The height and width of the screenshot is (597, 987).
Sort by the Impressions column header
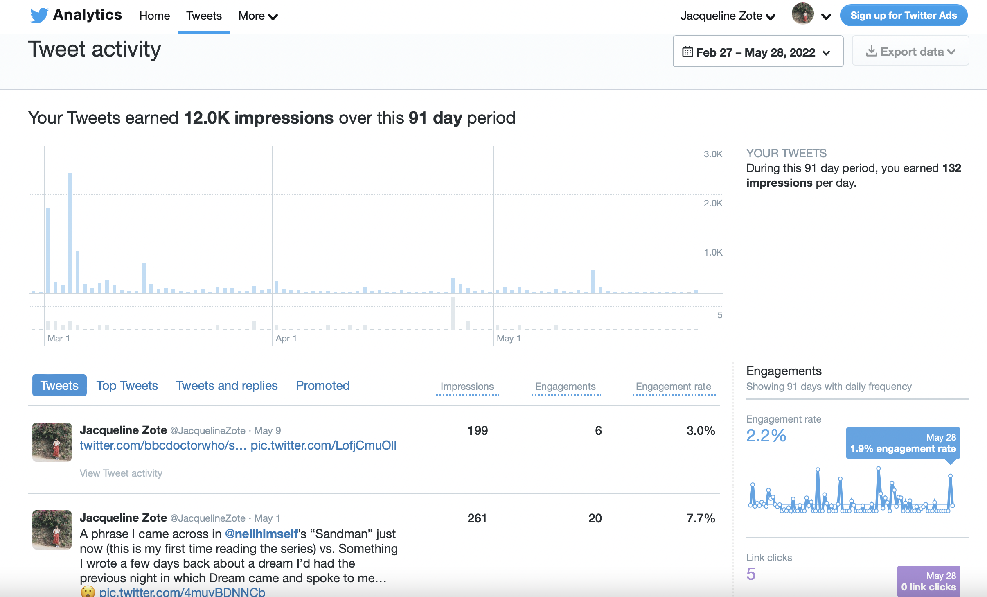pos(467,386)
